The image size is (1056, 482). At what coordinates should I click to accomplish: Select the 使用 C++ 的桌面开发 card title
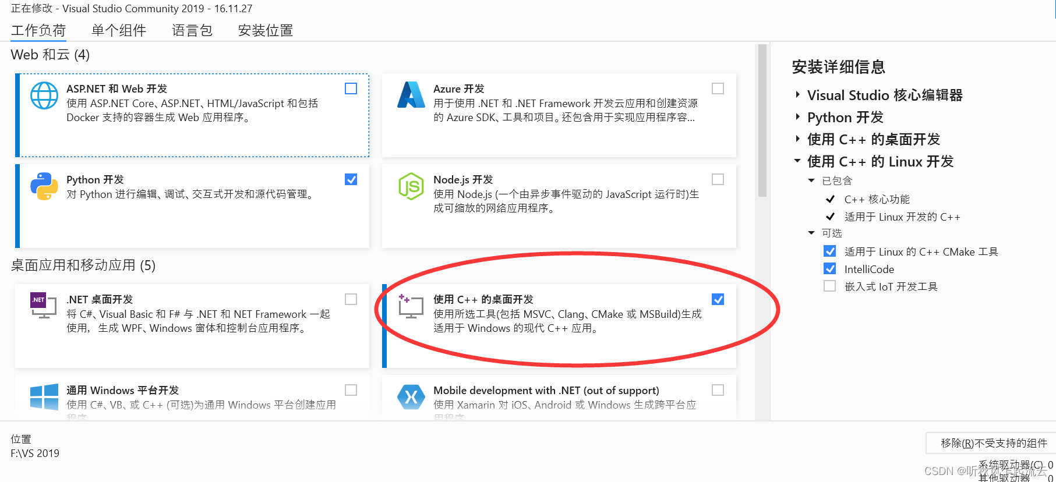tap(483, 299)
